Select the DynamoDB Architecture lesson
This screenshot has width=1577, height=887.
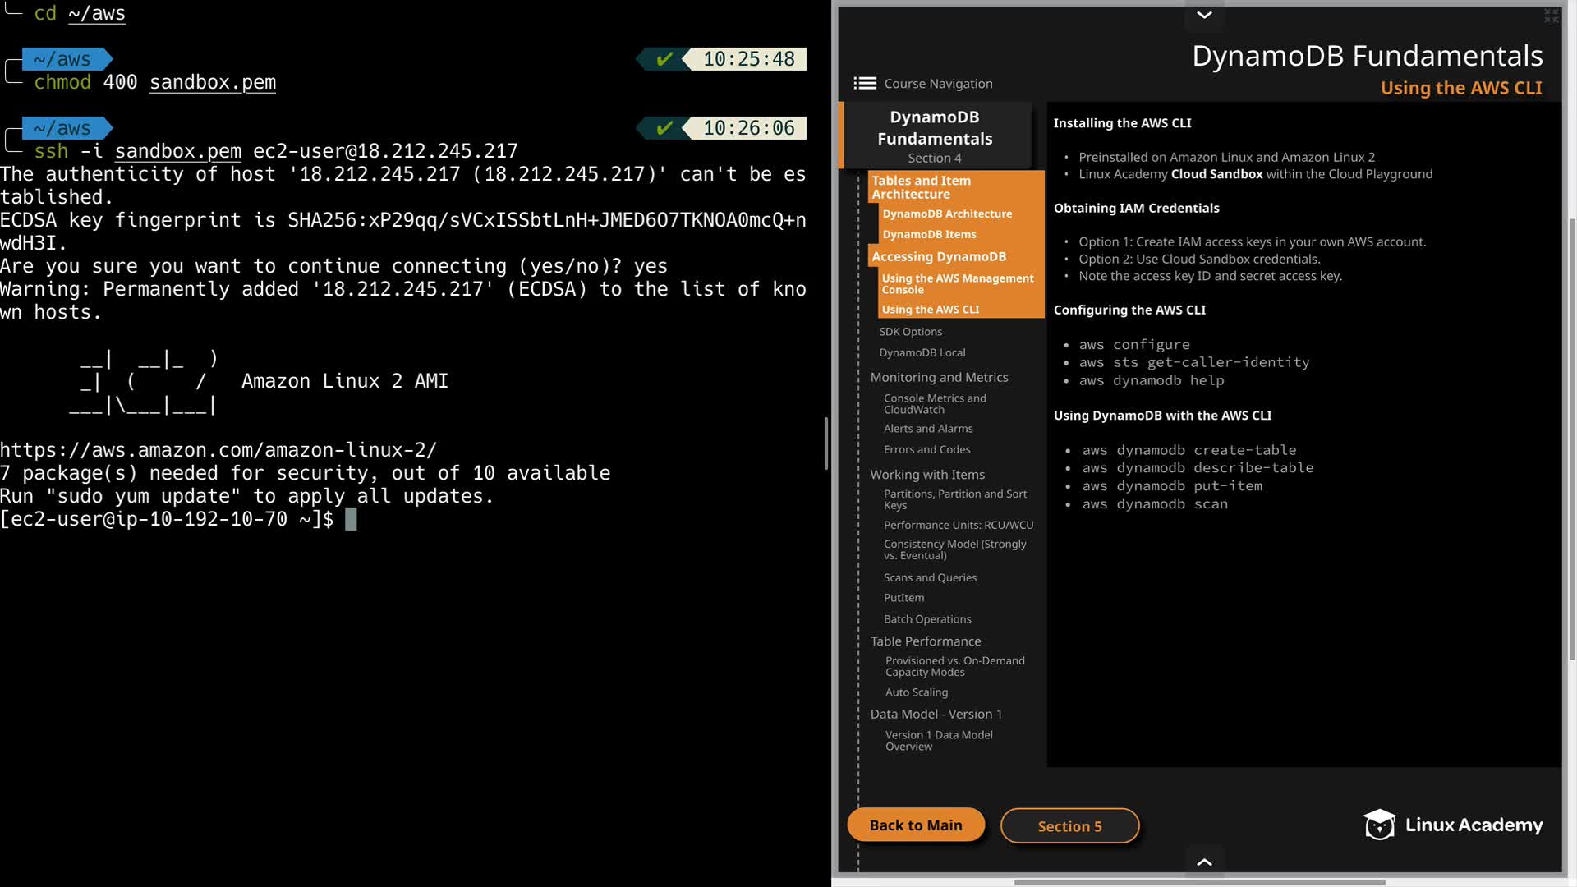(947, 214)
